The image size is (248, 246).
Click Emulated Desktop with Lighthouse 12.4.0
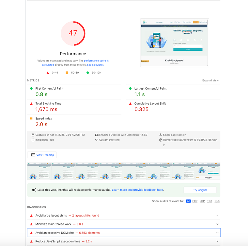[x=123, y=135]
